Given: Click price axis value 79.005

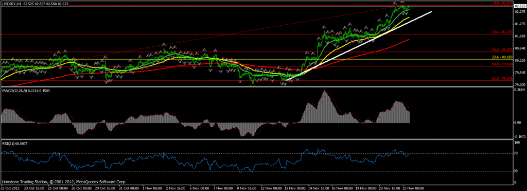Looking at the screenshot, I should 520,84.
